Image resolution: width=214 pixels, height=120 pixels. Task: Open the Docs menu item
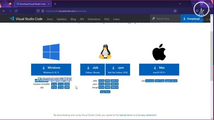coord(50,19)
